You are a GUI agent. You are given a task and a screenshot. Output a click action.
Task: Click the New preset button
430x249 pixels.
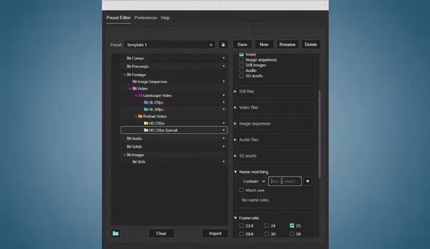point(264,44)
